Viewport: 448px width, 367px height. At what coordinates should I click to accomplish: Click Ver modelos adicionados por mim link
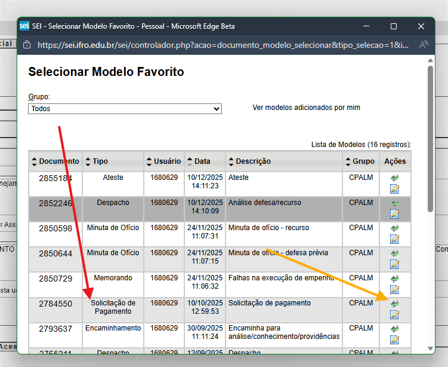point(306,108)
